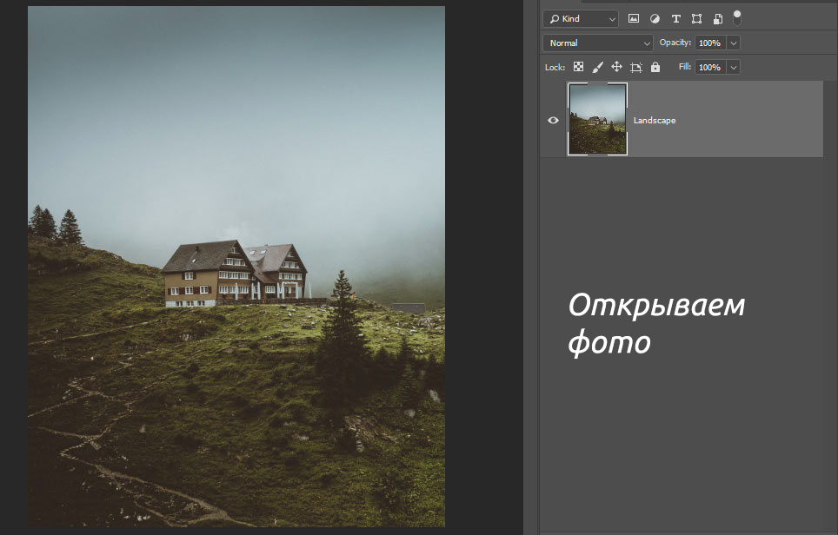Expand the Fill slider arrow
Screen dimensions: 838x535
[734, 67]
